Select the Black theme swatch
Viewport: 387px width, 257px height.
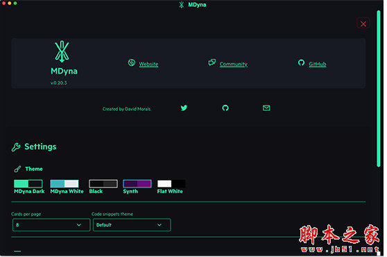pos(103,183)
